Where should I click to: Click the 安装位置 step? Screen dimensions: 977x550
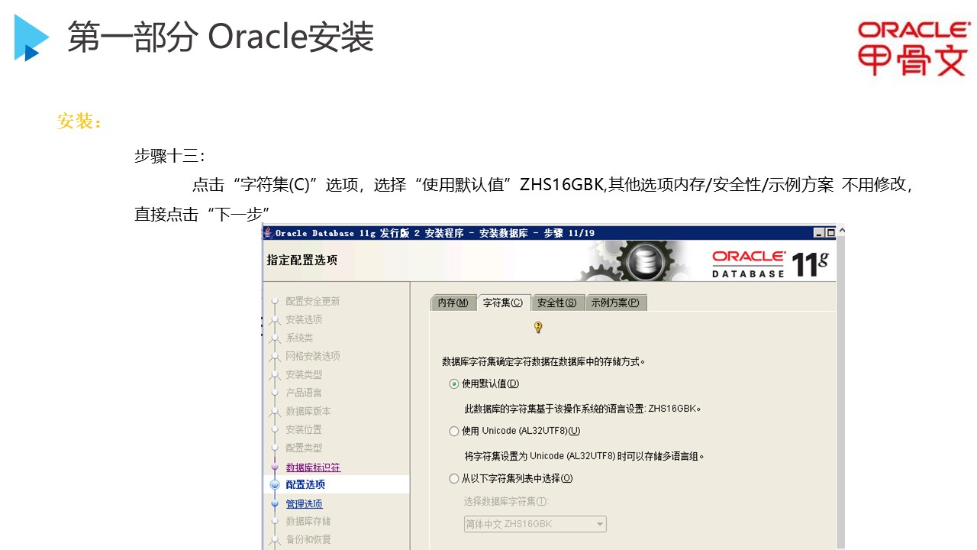coord(304,429)
